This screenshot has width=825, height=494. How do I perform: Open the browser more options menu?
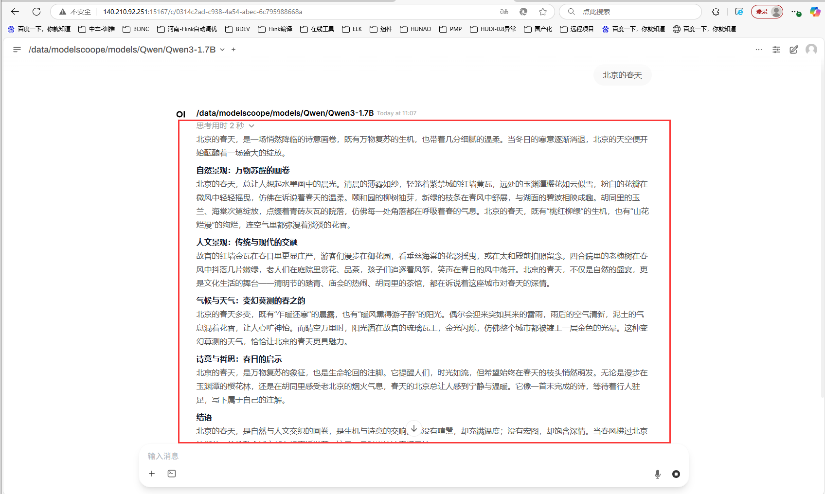coord(796,12)
